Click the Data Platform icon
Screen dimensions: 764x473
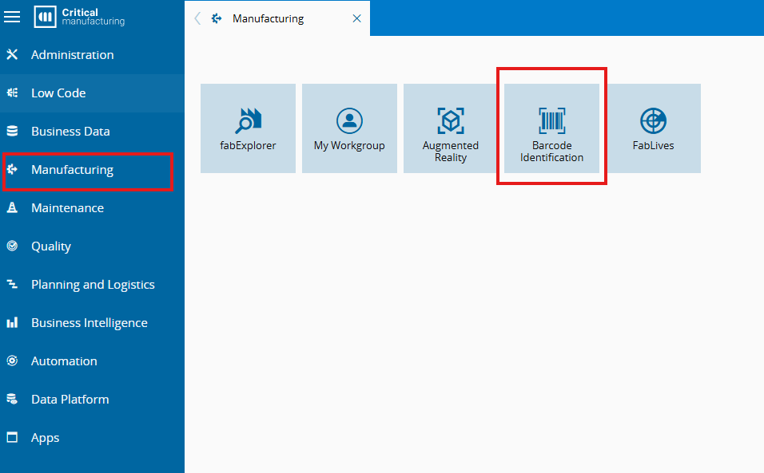(x=12, y=399)
